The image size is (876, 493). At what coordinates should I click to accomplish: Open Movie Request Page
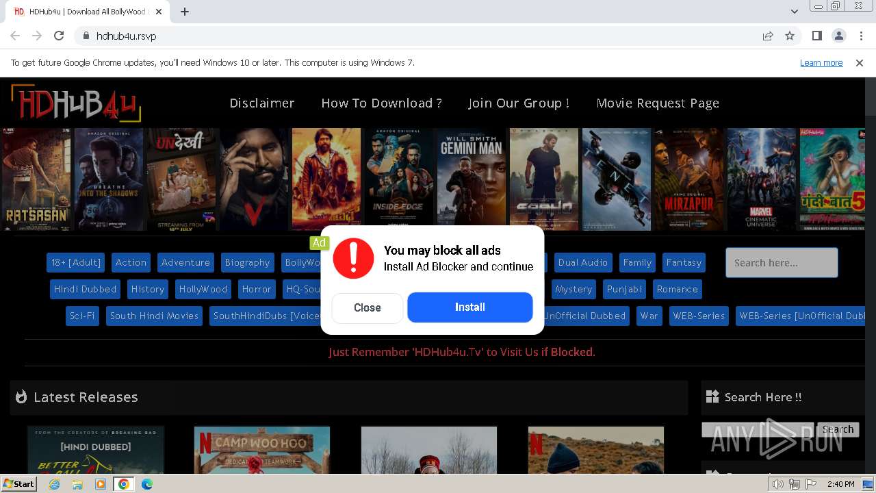[x=658, y=103]
